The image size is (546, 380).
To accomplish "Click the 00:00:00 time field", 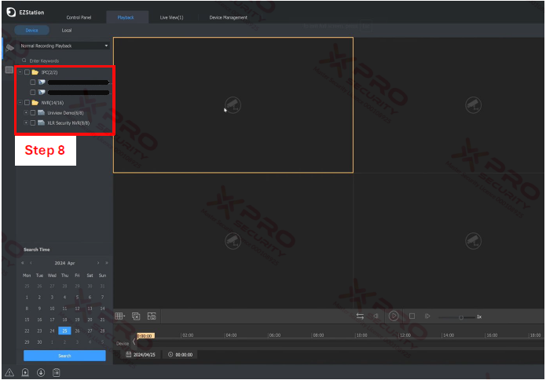I will coord(181,354).
